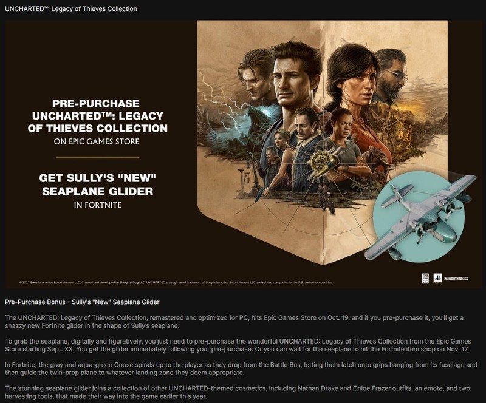Click the UNCHARTED: Legacy of Thieves Collection title

pos(71,8)
